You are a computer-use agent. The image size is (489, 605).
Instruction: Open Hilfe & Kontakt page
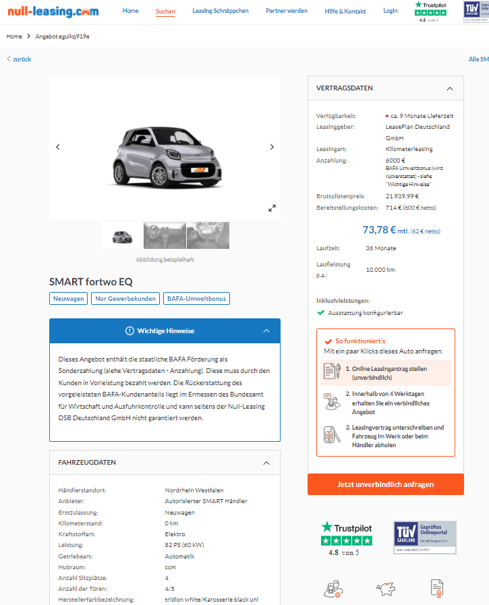[x=345, y=11]
